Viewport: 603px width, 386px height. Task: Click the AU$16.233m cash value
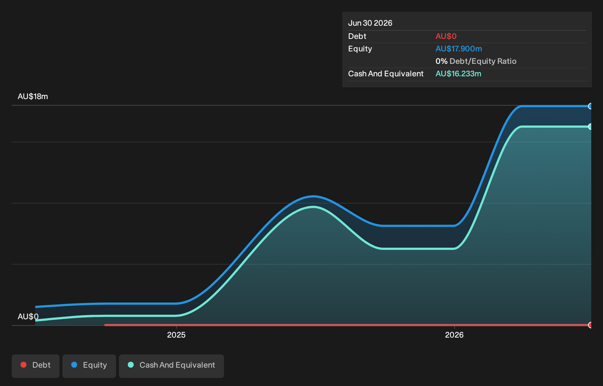coord(458,74)
